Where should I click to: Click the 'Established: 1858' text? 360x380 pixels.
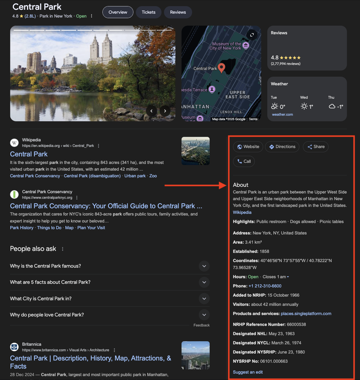251,251
